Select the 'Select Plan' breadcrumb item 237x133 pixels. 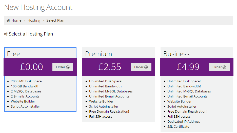(55, 20)
